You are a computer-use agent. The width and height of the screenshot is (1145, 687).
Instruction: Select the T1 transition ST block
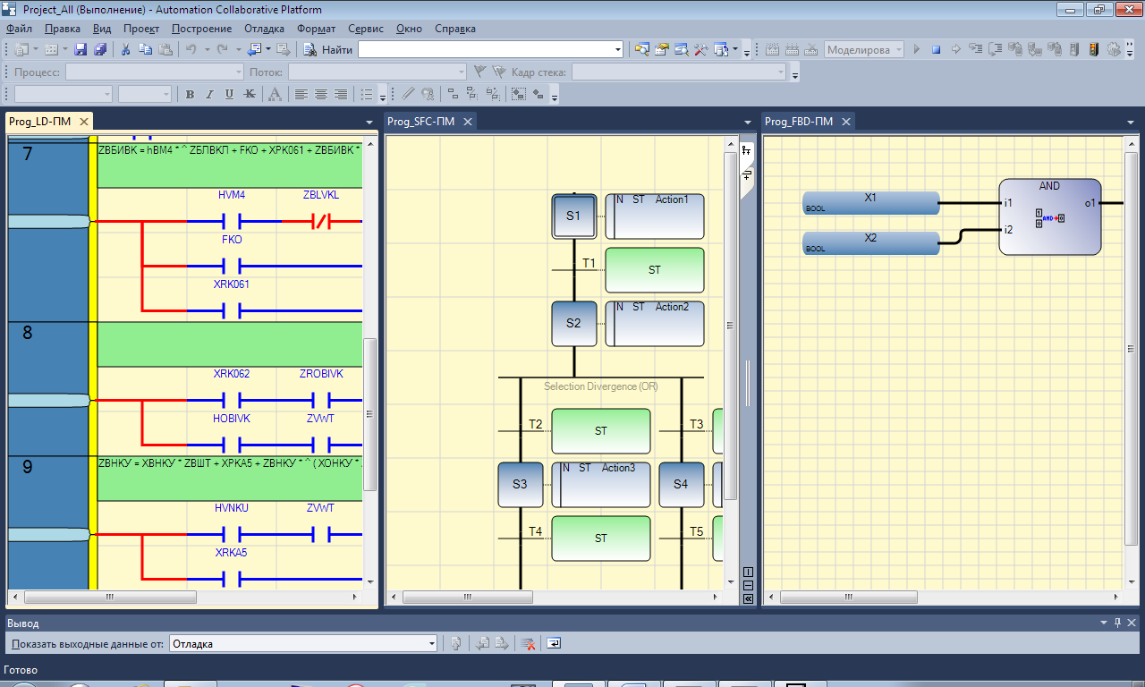655,270
